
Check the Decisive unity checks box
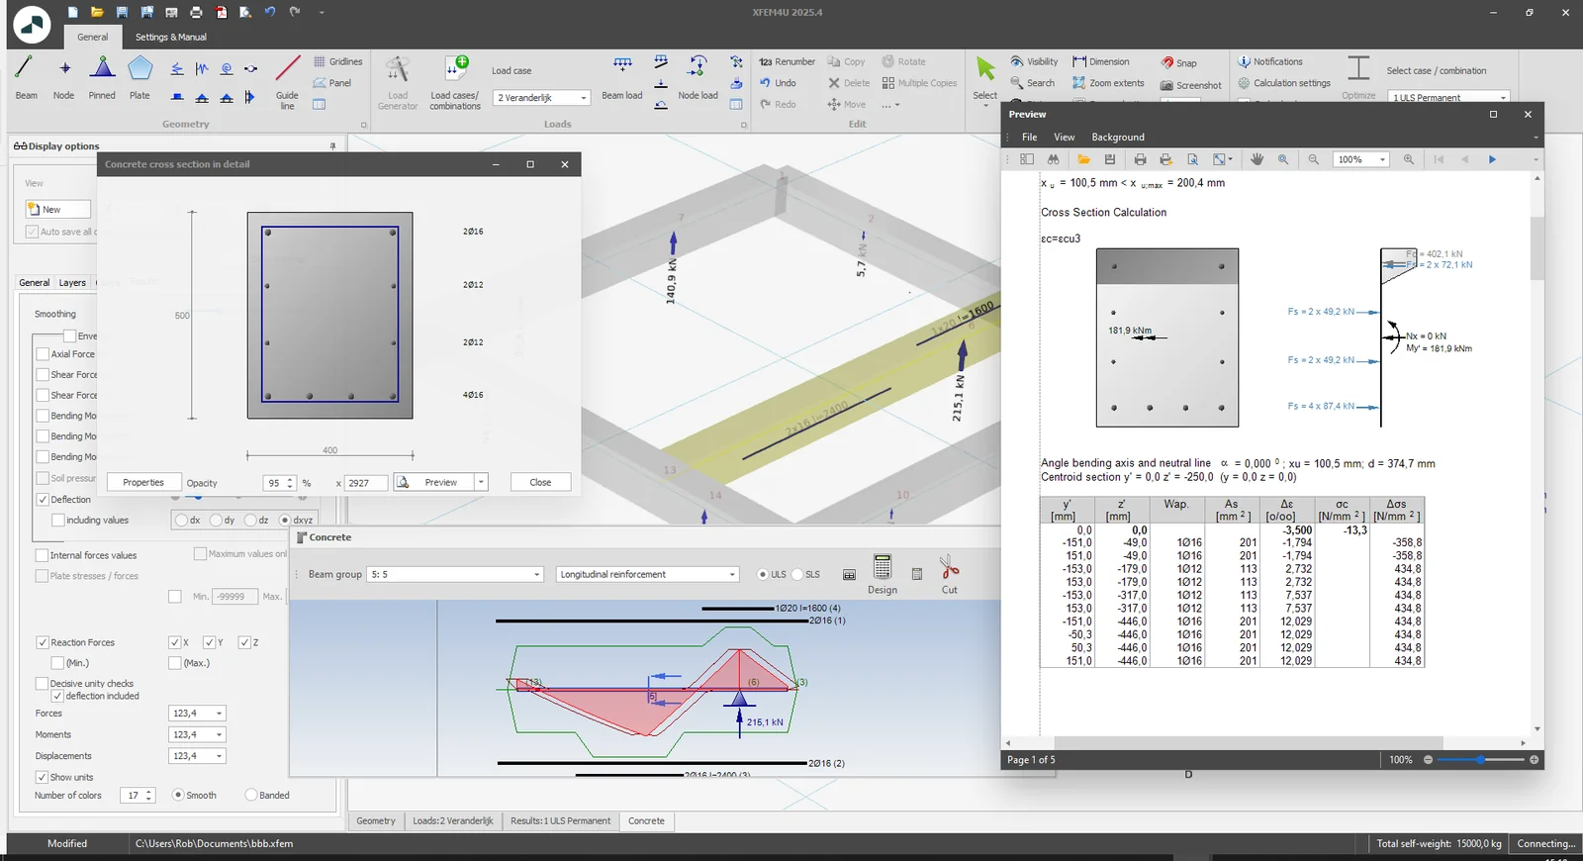pyautogui.click(x=43, y=683)
